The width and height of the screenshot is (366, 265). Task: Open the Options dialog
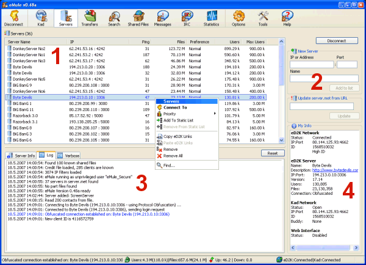tap(239, 18)
